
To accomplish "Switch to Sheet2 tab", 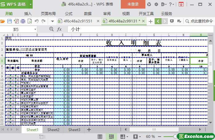I will coord(53,130).
